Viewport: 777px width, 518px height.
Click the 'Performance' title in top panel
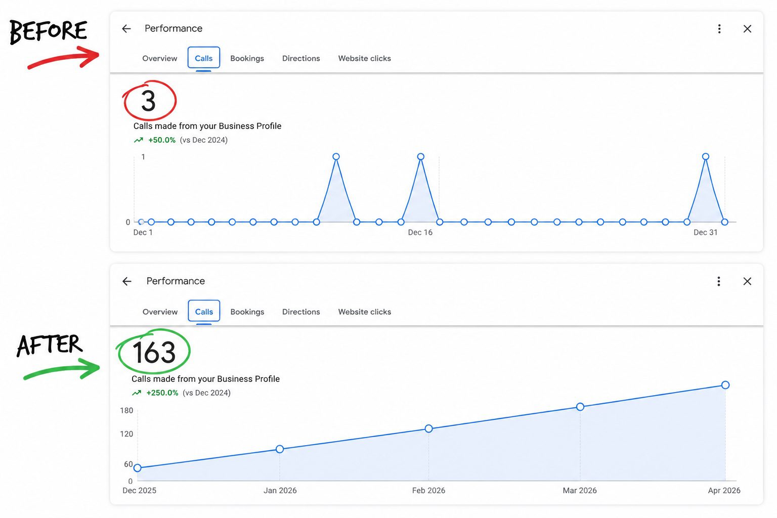(174, 29)
